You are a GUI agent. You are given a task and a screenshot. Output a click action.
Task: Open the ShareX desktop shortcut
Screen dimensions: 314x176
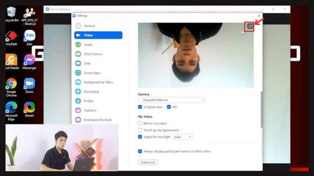coord(29,107)
